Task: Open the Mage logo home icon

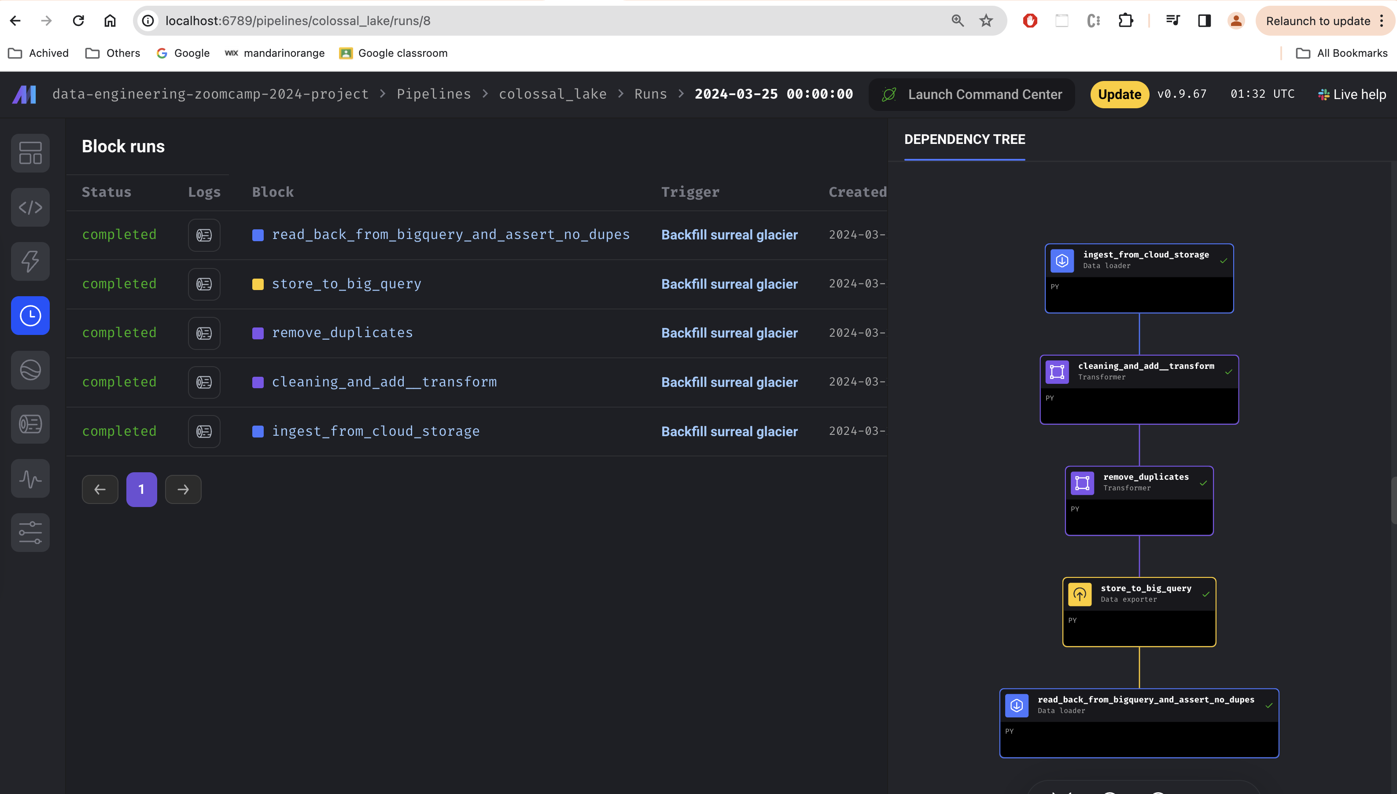Action: point(25,94)
